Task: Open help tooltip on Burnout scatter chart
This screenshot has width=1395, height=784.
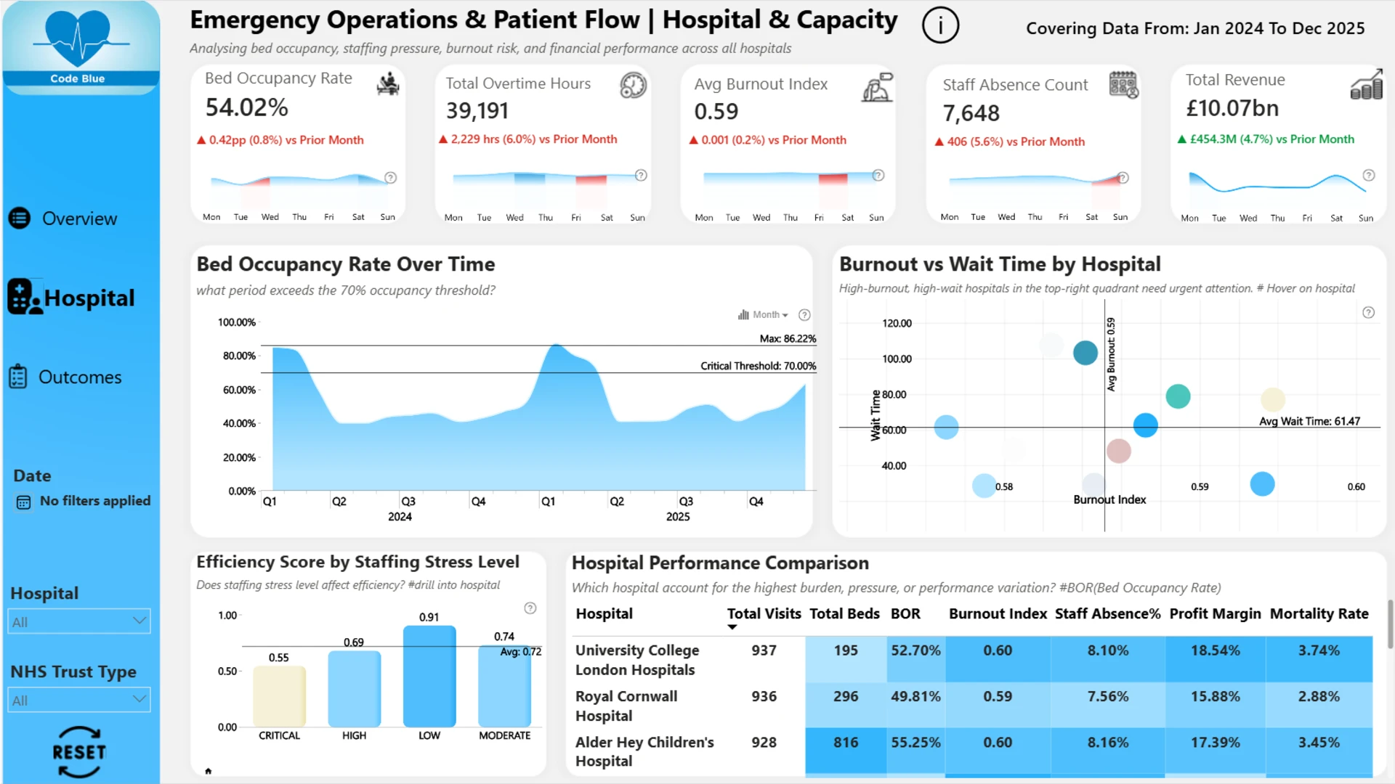Action: click(x=1368, y=313)
